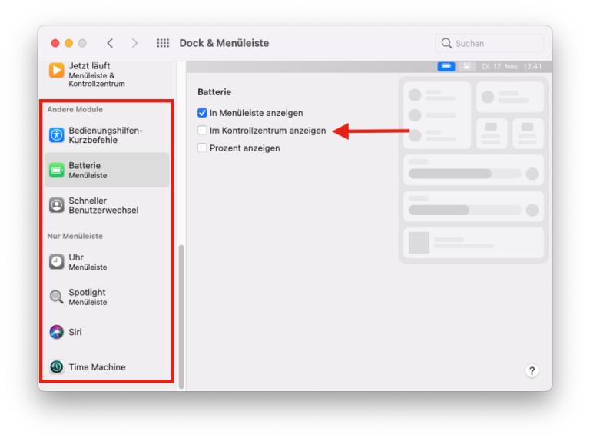
Task: Minimize window with yellow button
Action: click(x=69, y=43)
